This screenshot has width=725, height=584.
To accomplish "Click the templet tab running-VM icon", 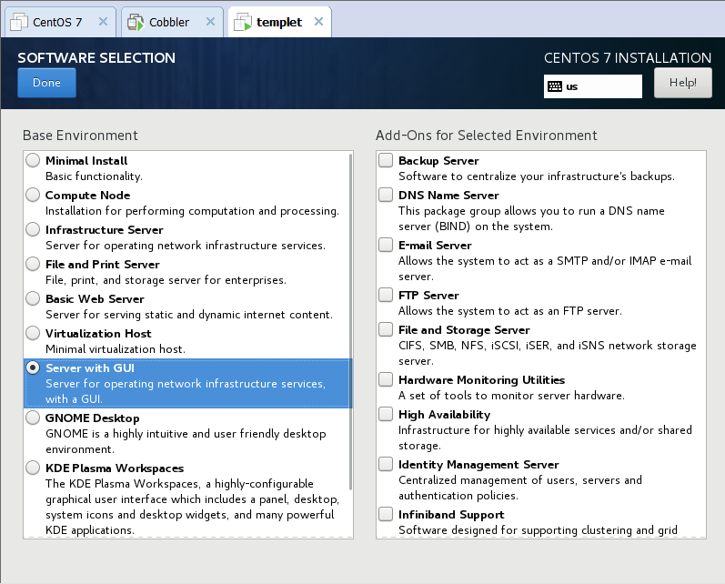I will 243,22.
